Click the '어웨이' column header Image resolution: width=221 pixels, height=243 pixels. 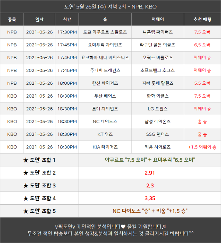pyautogui.click(x=158, y=20)
